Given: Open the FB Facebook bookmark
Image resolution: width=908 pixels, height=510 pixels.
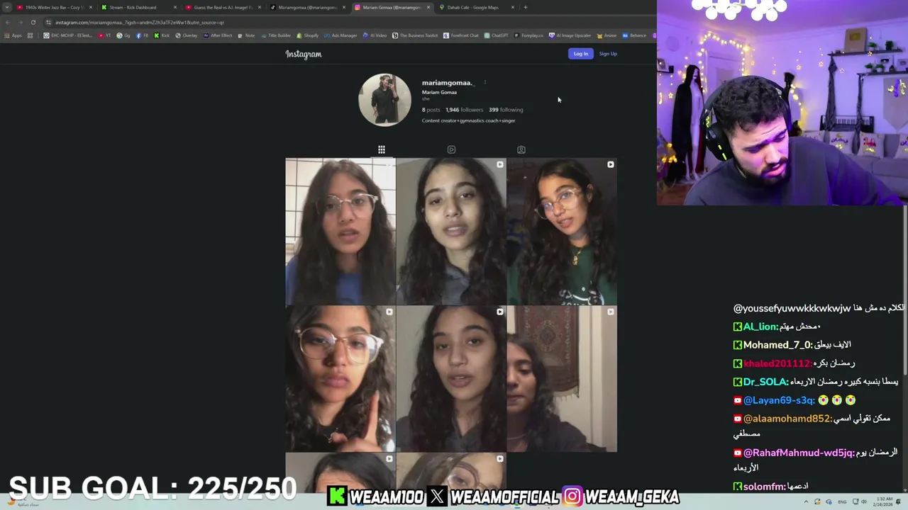Looking at the screenshot, I should [x=143, y=35].
